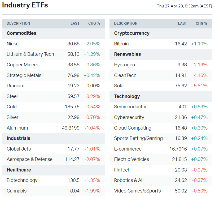The image size is (215, 197).
Task: Select the Copper Miners entry
Action: (22, 65)
